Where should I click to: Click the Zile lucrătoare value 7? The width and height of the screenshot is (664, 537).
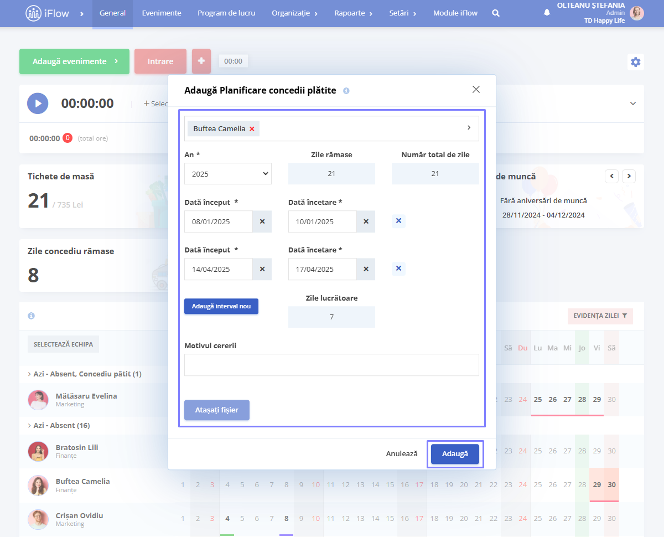(x=331, y=317)
